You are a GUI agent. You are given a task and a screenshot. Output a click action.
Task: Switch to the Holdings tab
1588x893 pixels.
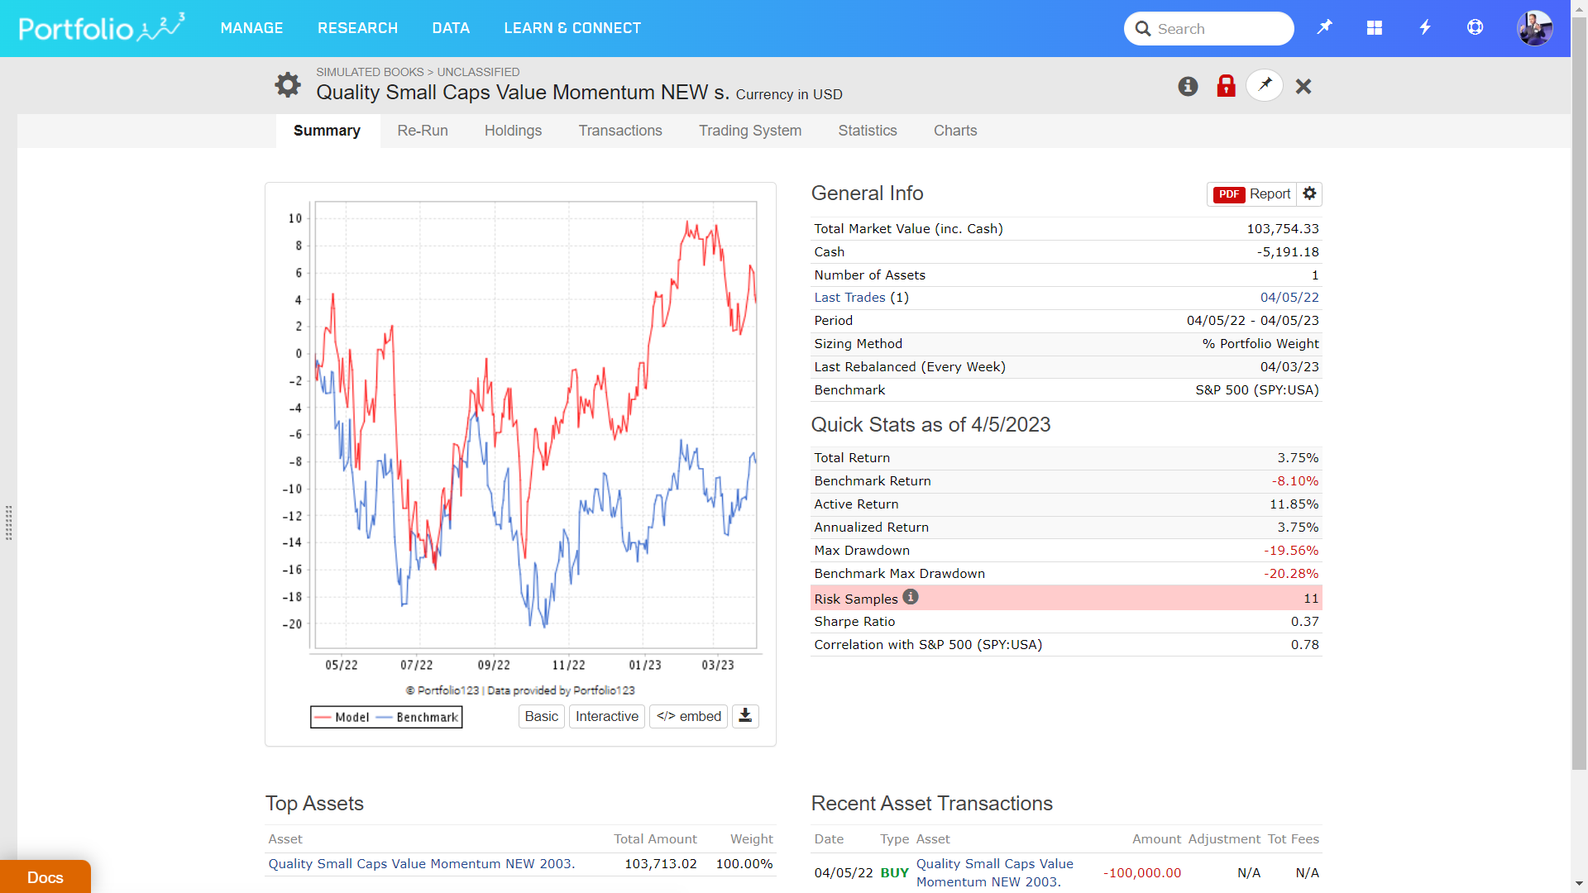click(513, 131)
